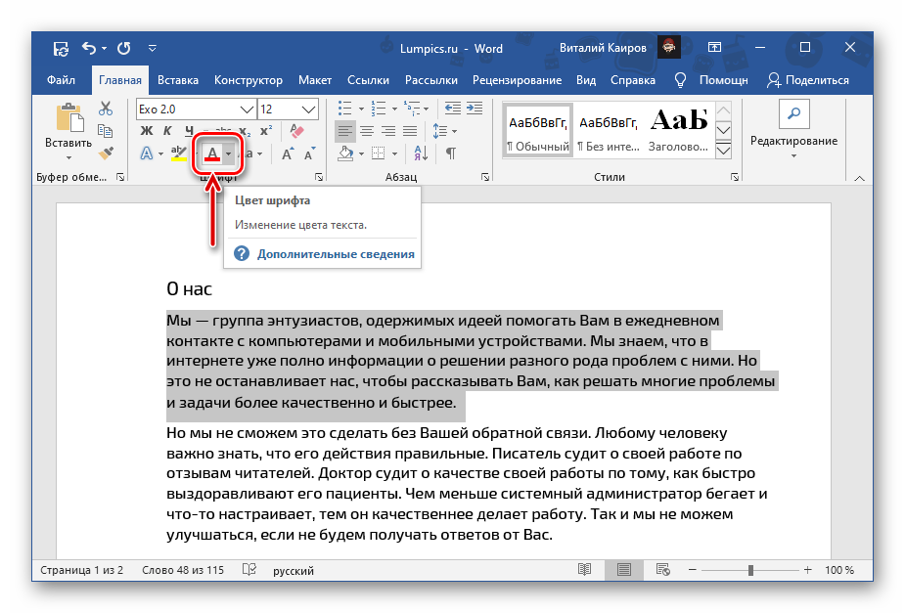Open the Дополнительные сведения link
This screenshot has width=905, height=613.
(x=336, y=254)
